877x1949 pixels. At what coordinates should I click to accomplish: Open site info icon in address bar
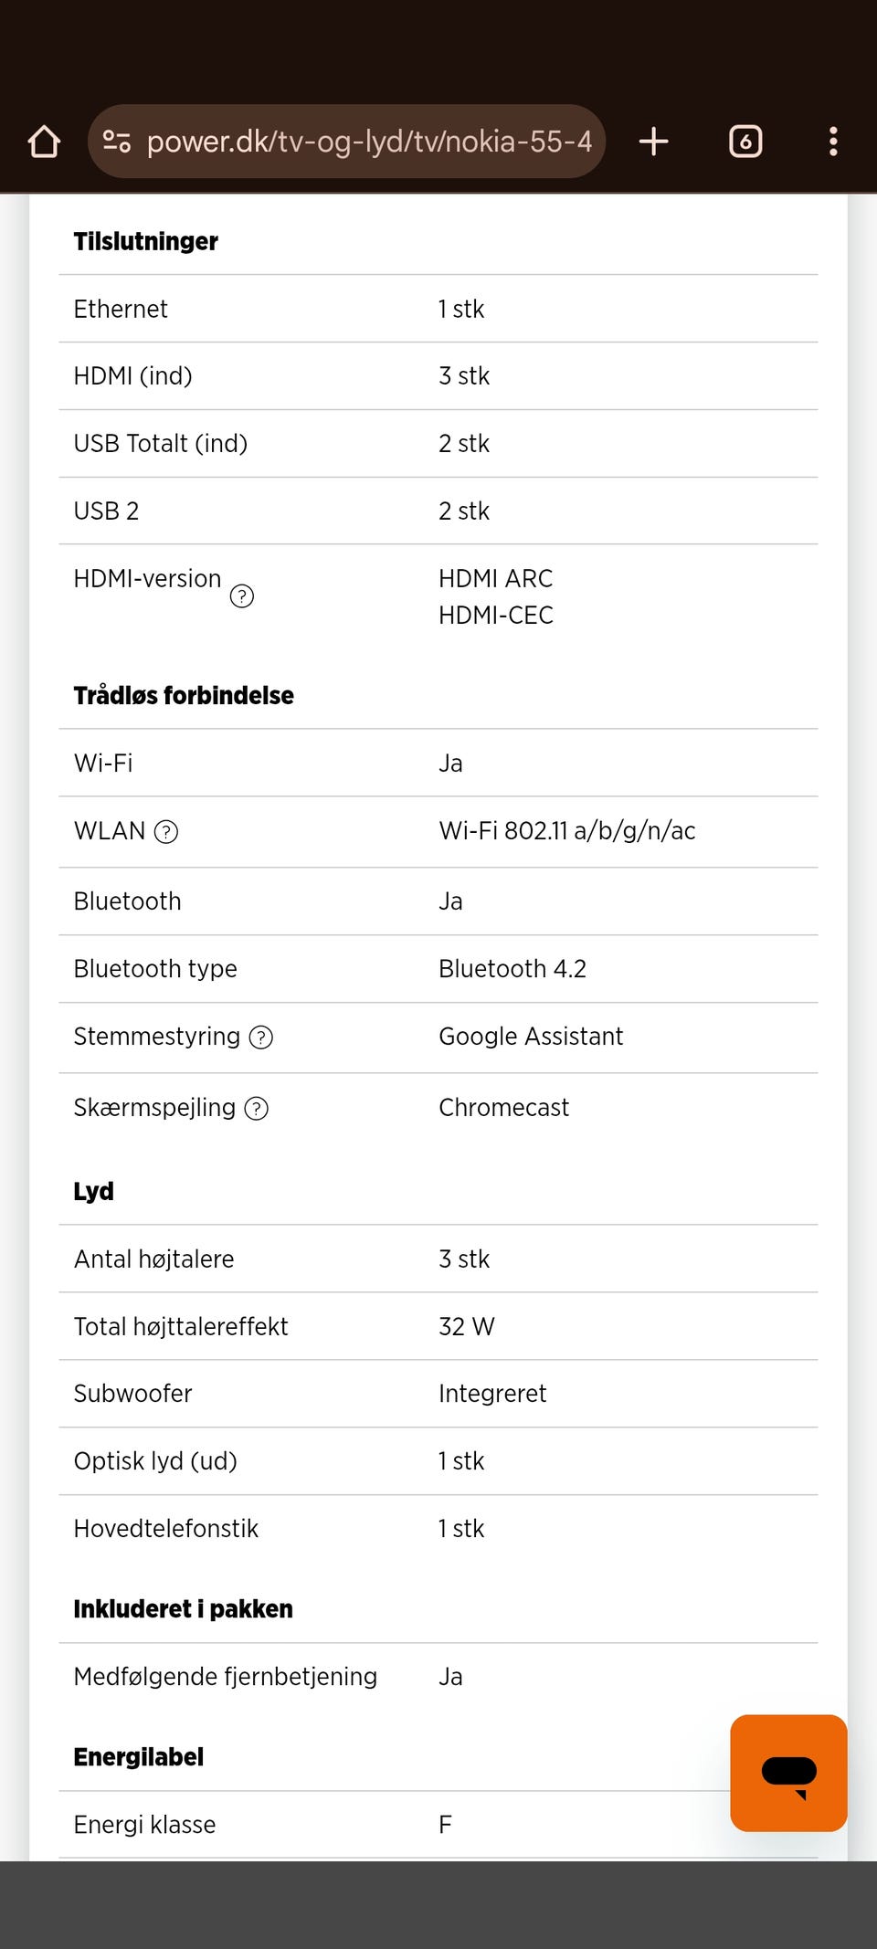(117, 142)
